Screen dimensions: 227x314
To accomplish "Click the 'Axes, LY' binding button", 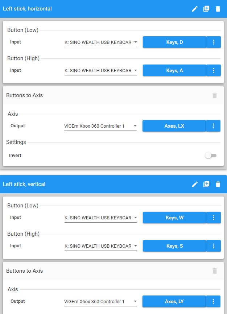I will [x=174, y=302].
